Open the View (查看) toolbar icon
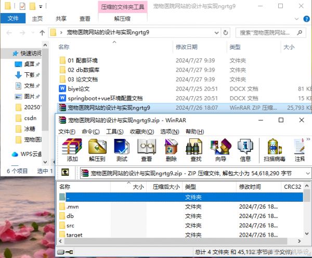 point(147,150)
